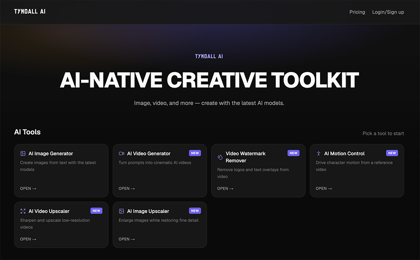Screen dimensions: 420x260
Task: Click the AI Motion Control figure icon
Action: [318, 153]
